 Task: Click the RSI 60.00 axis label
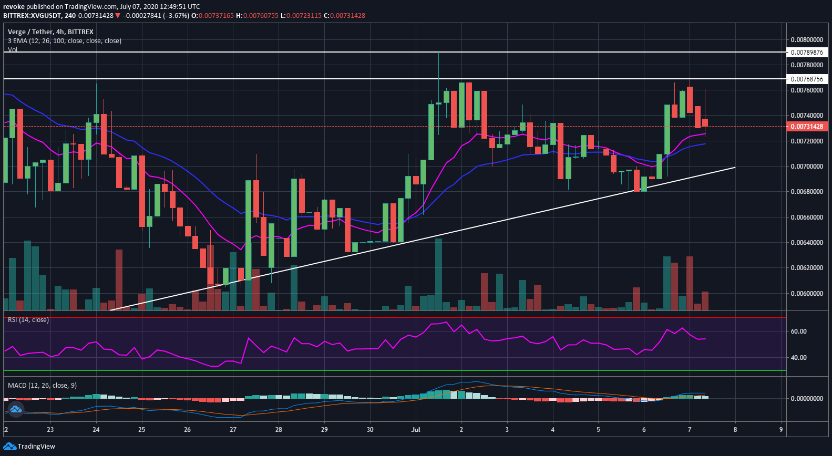[x=798, y=331]
